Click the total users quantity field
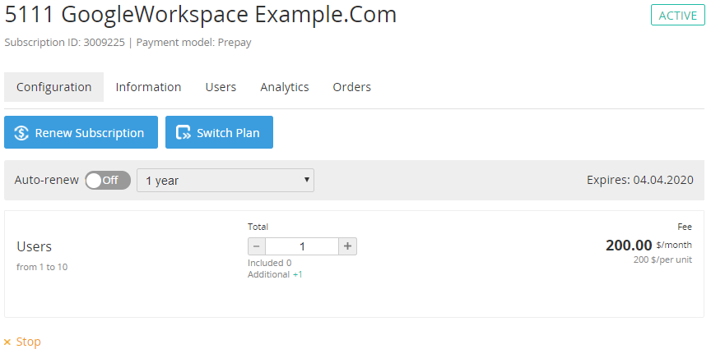 pos(302,246)
